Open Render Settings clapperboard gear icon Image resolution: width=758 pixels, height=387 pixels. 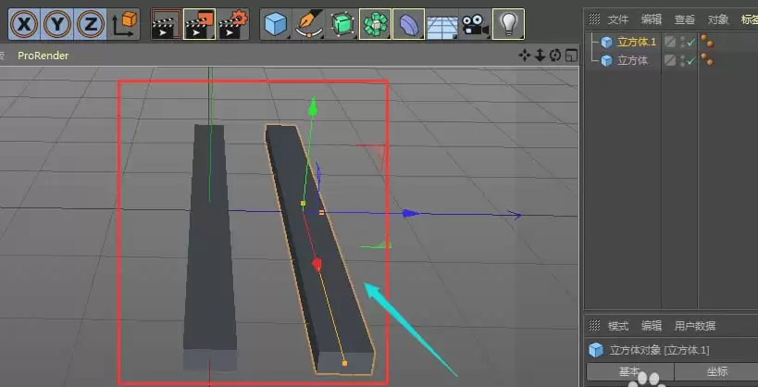click(233, 24)
